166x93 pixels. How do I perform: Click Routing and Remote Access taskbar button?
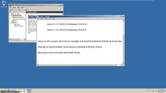(x=29, y=91)
